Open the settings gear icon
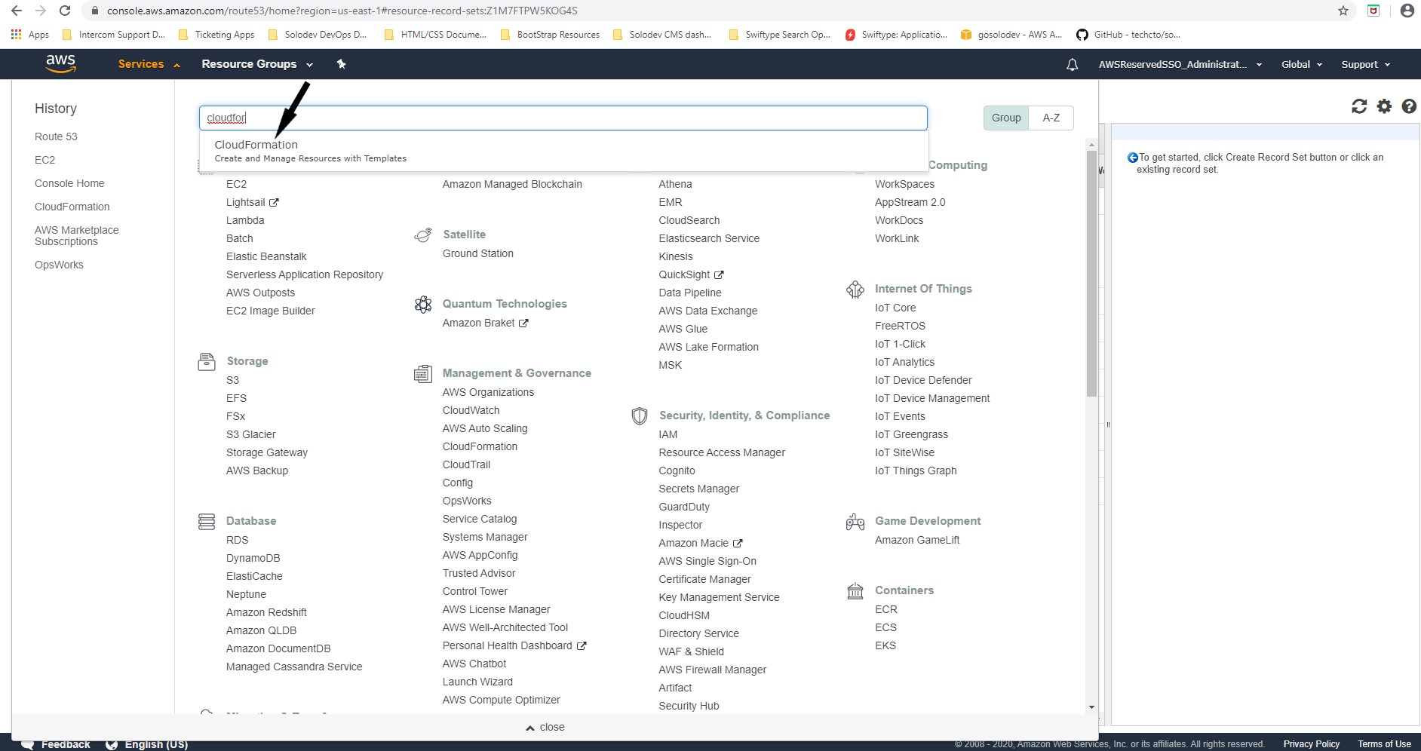Screen dimensions: 1421x751 pos(1384,106)
